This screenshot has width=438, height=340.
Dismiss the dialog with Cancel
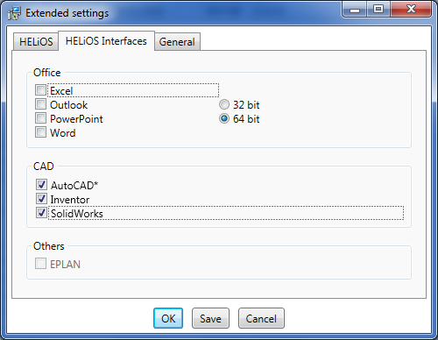point(261,318)
